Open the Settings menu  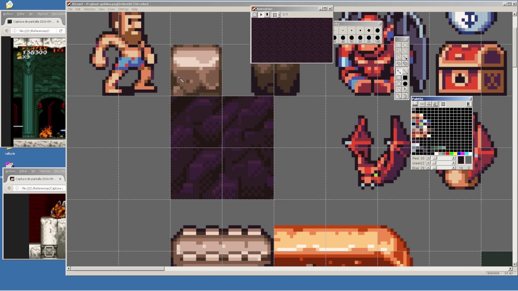pos(123,9)
